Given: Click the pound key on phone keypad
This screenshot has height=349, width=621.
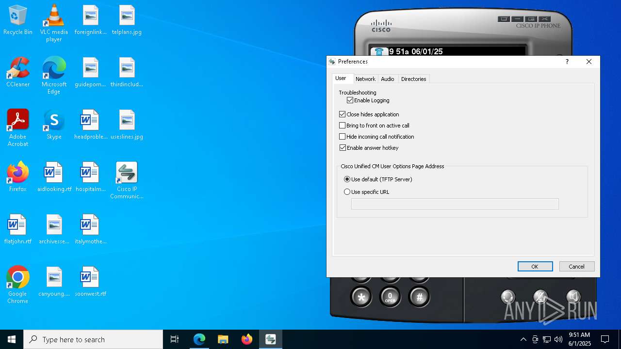Looking at the screenshot, I should (419, 297).
